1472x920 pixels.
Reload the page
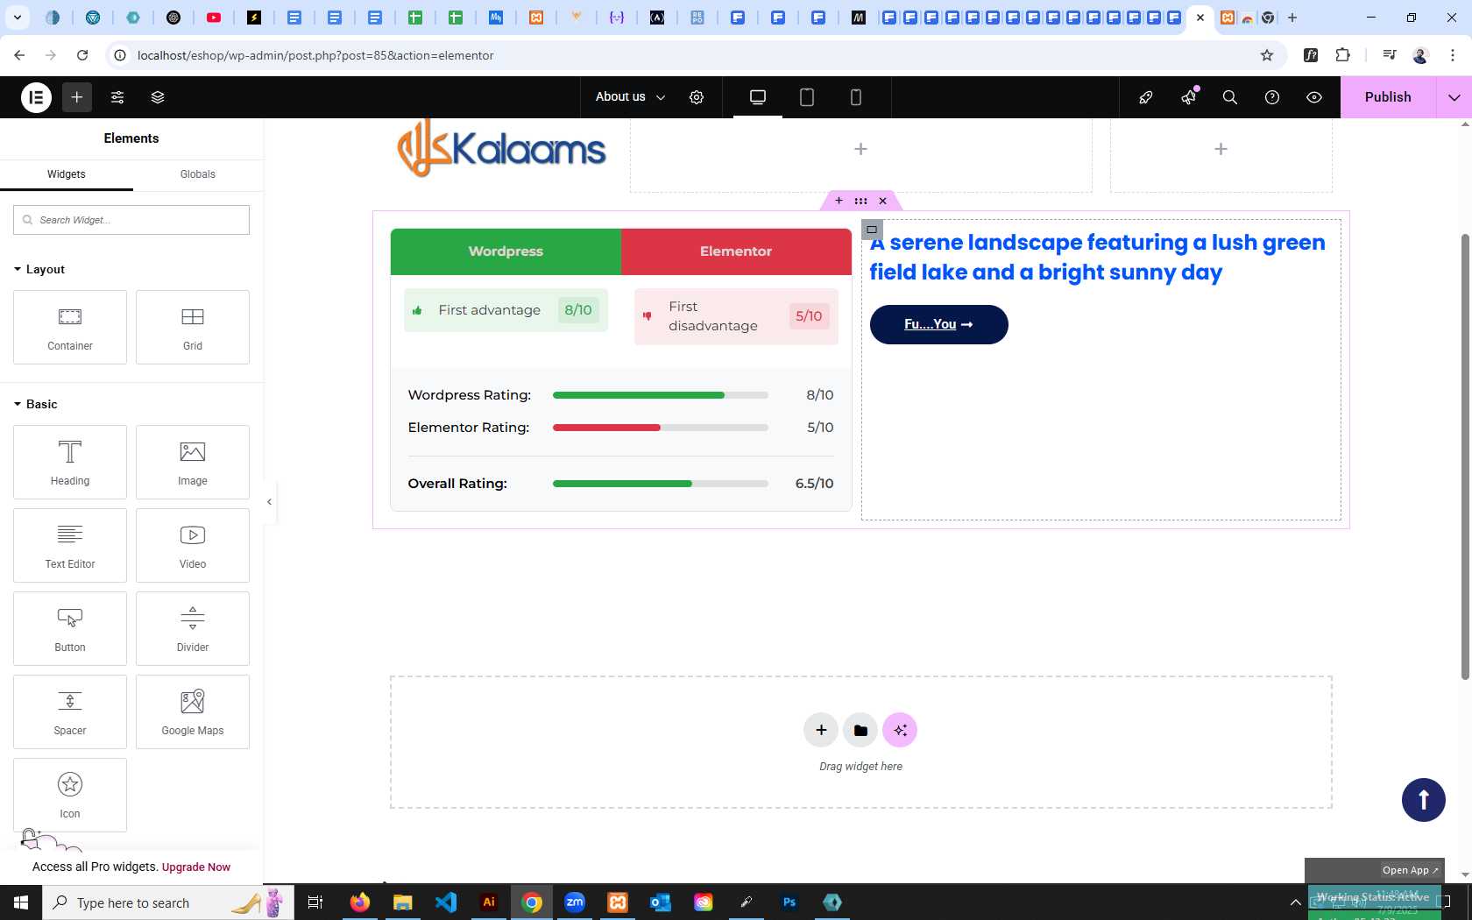pyautogui.click(x=82, y=55)
